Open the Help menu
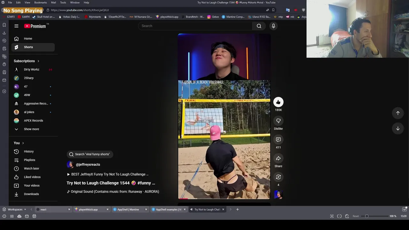Screen dimensions: 409x230 click(x=86, y=3)
